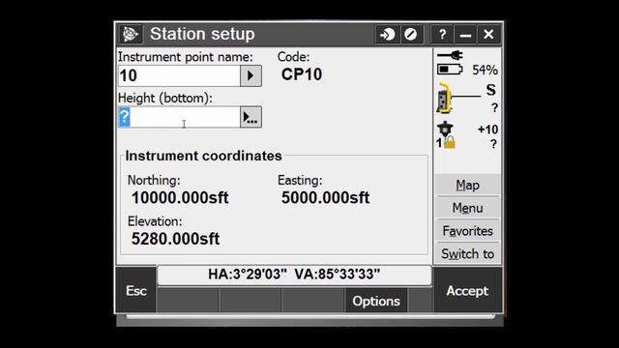Close the Station setup window
Viewport: 619px width, 348px height.
coord(488,35)
